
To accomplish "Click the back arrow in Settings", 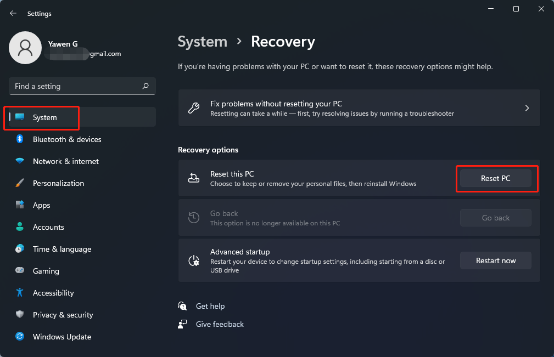I will tap(13, 13).
